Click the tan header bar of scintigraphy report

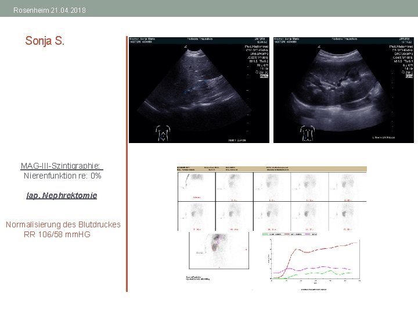pos(272,169)
